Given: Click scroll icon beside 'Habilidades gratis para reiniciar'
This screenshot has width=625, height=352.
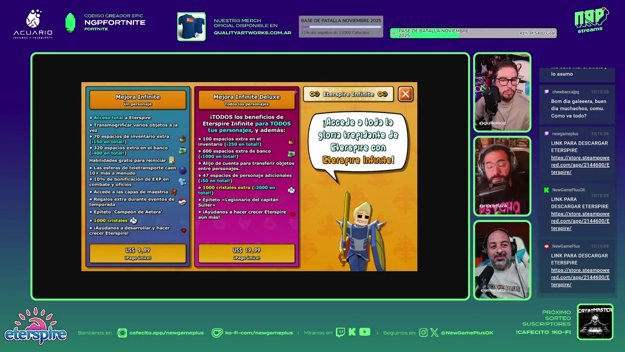Looking at the screenshot, I should [171, 160].
